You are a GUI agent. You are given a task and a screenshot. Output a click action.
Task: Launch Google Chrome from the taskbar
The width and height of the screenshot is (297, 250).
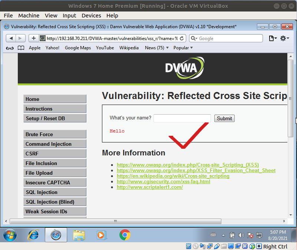click(125, 235)
